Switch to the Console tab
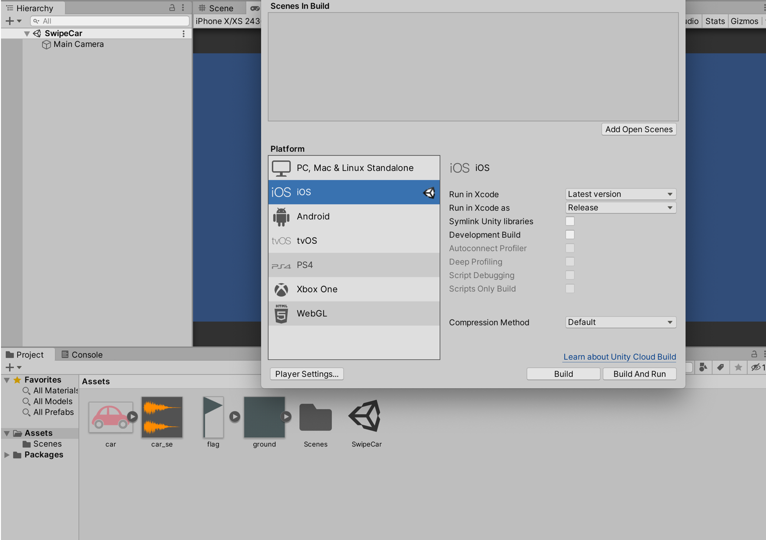The width and height of the screenshot is (766, 540). [x=82, y=355]
